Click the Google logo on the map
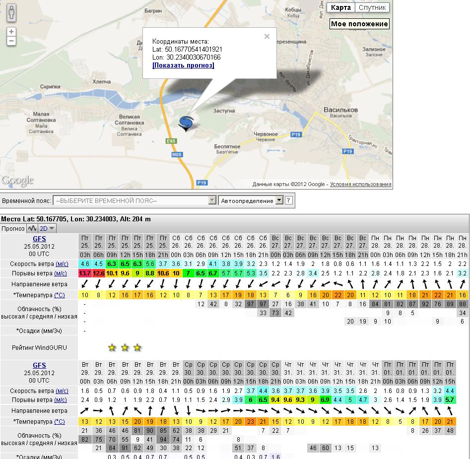The width and height of the screenshot is (470, 459). coord(17,180)
